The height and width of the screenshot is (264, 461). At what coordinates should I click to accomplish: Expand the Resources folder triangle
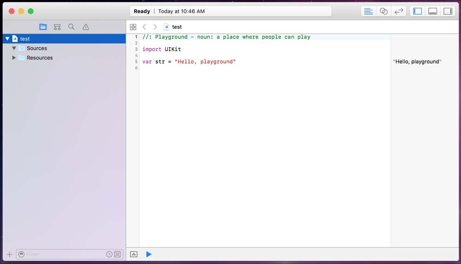pos(14,58)
